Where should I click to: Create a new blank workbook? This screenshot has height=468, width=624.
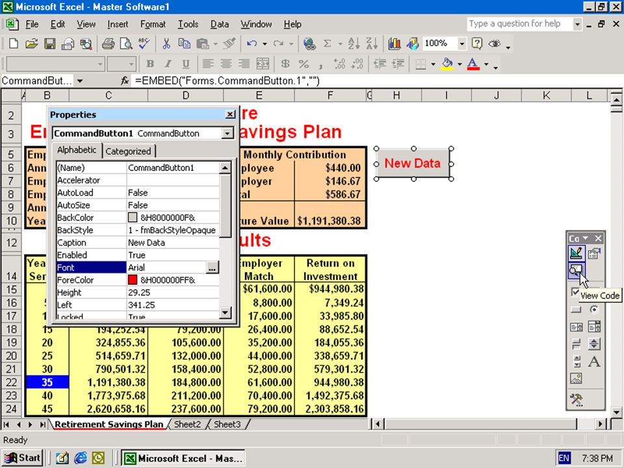click(x=13, y=44)
